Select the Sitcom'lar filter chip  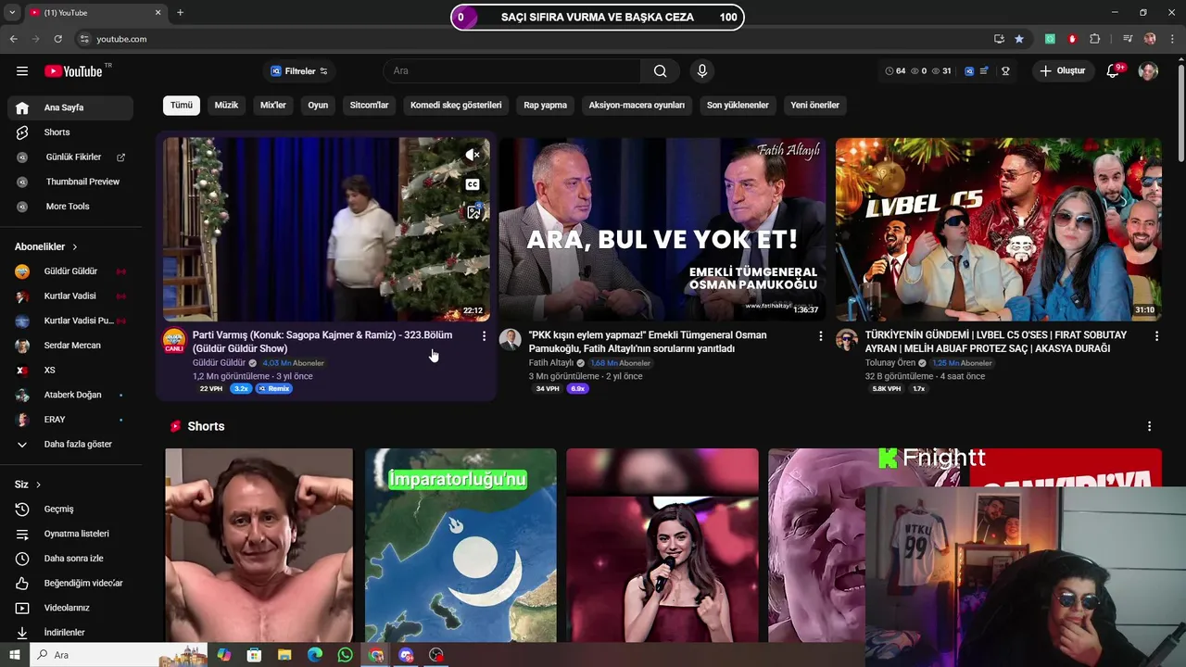369,106
